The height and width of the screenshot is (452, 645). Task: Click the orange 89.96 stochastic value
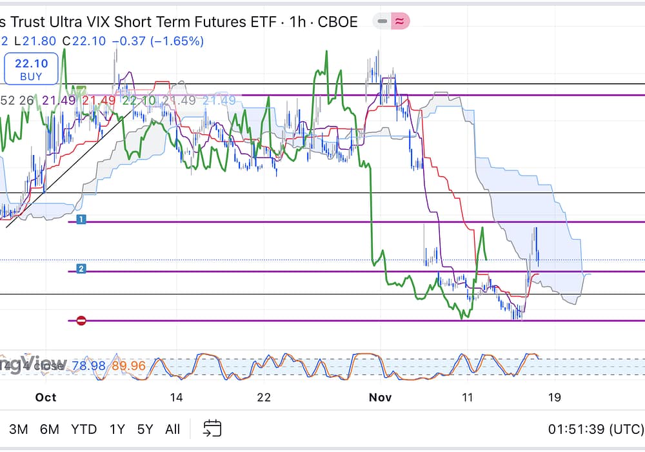128,366
